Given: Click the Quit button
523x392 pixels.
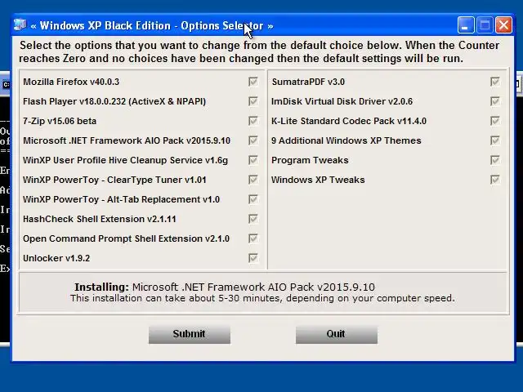Looking at the screenshot, I should [x=337, y=334].
